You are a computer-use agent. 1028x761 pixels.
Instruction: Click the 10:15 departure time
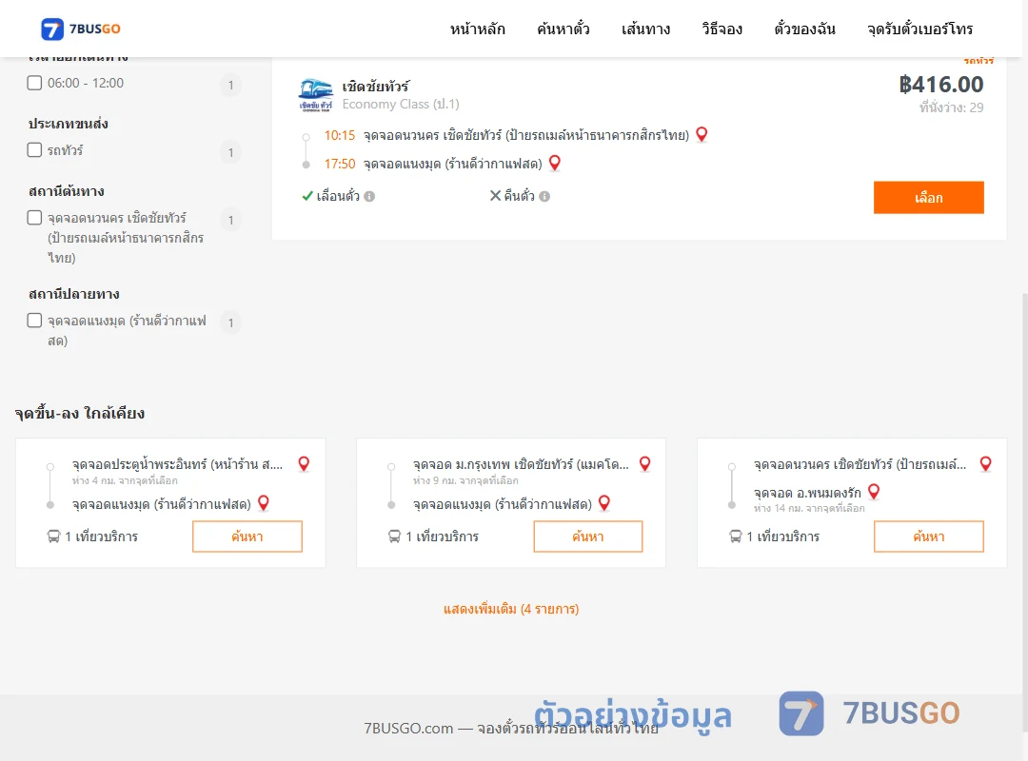click(x=340, y=136)
